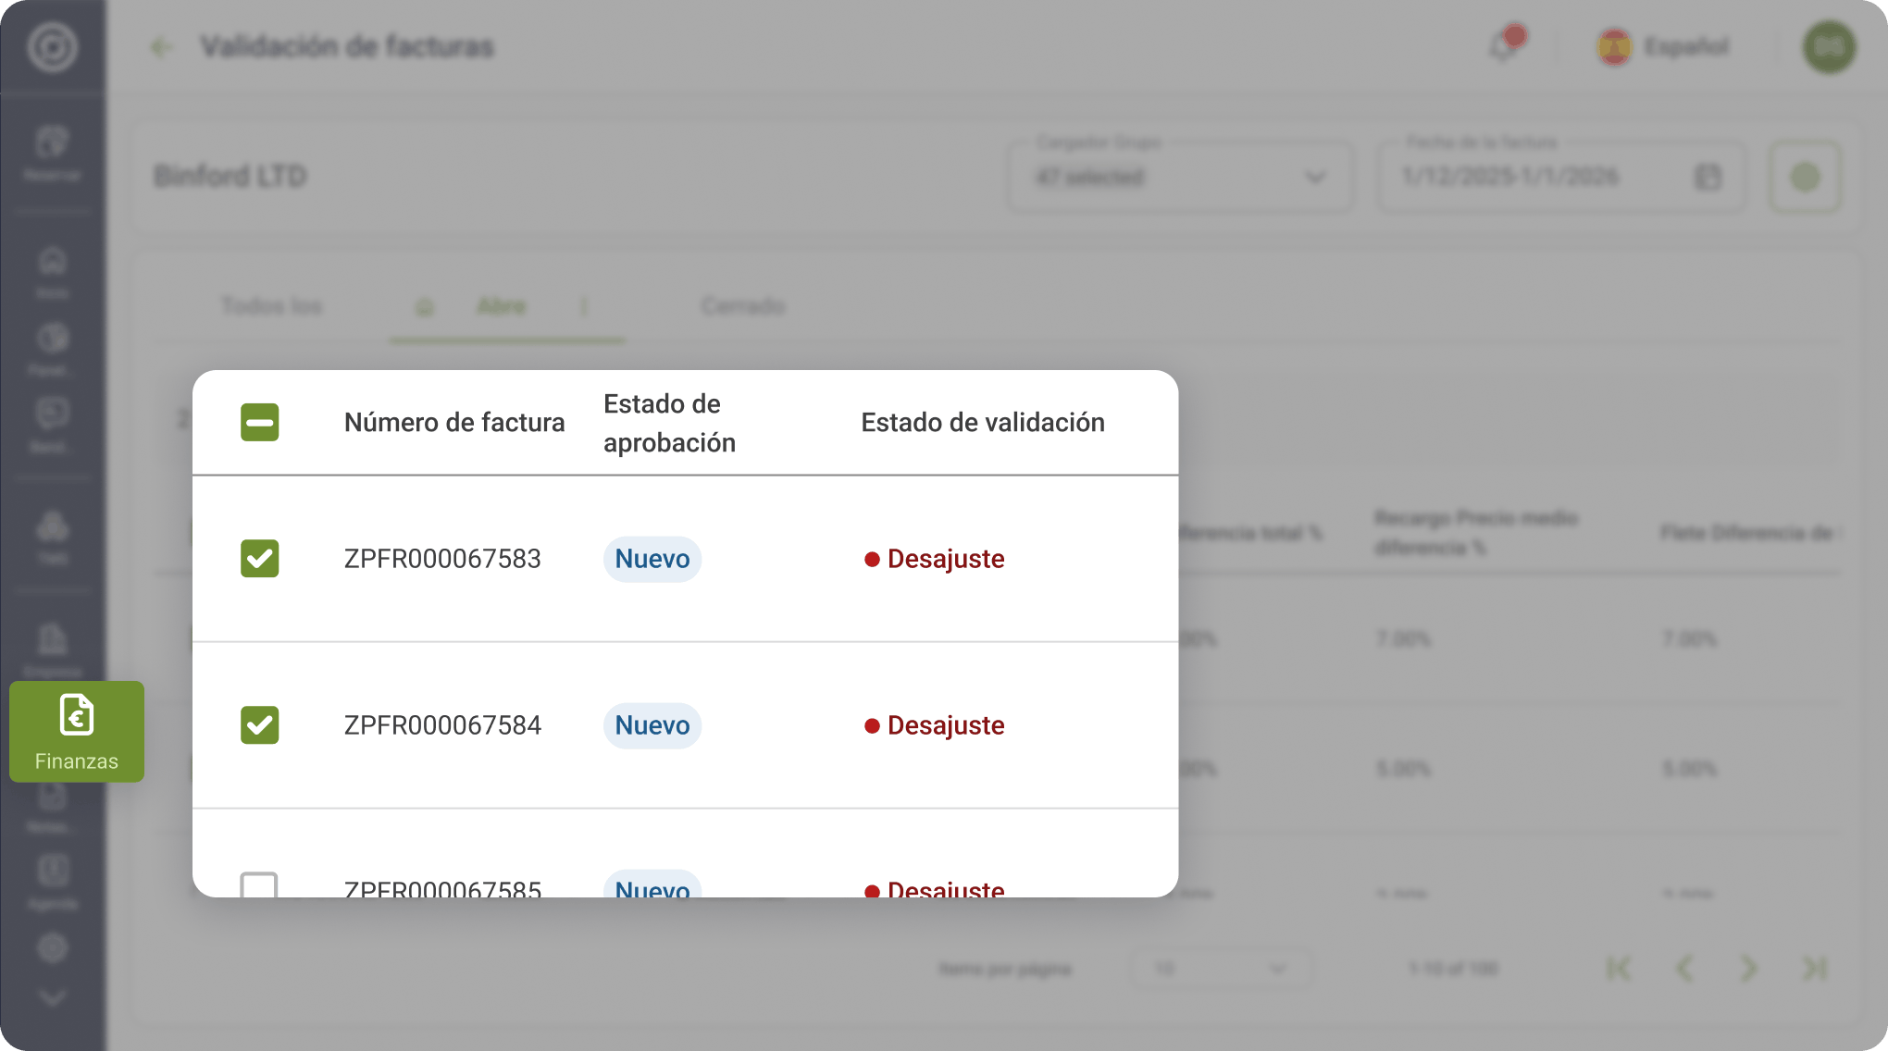1888x1051 pixels.
Task: Open the items per page dropdown
Action: tap(1220, 969)
